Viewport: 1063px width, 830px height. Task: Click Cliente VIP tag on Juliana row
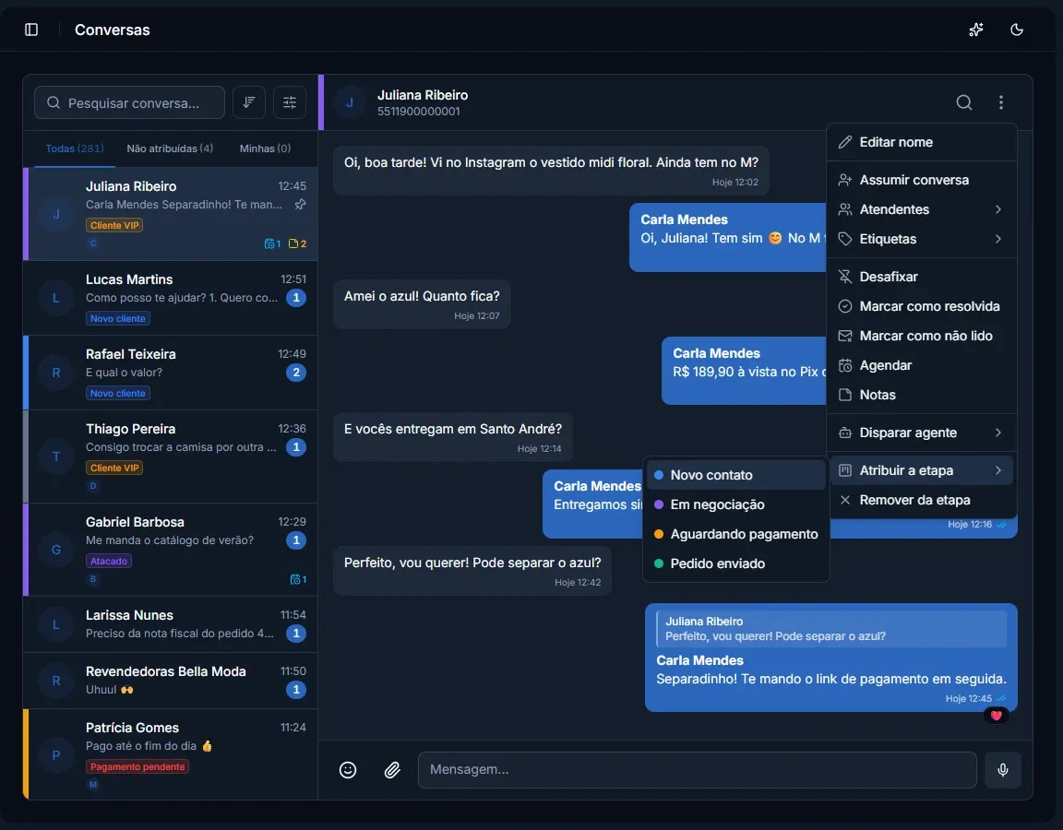pyautogui.click(x=113, y=225)
